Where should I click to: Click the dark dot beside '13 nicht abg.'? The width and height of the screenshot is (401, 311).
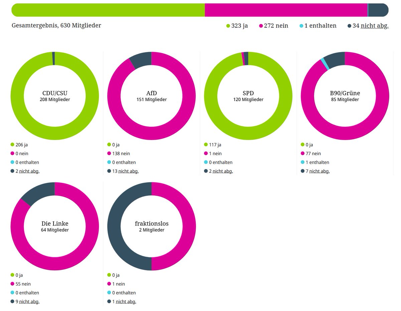[109, 171]
